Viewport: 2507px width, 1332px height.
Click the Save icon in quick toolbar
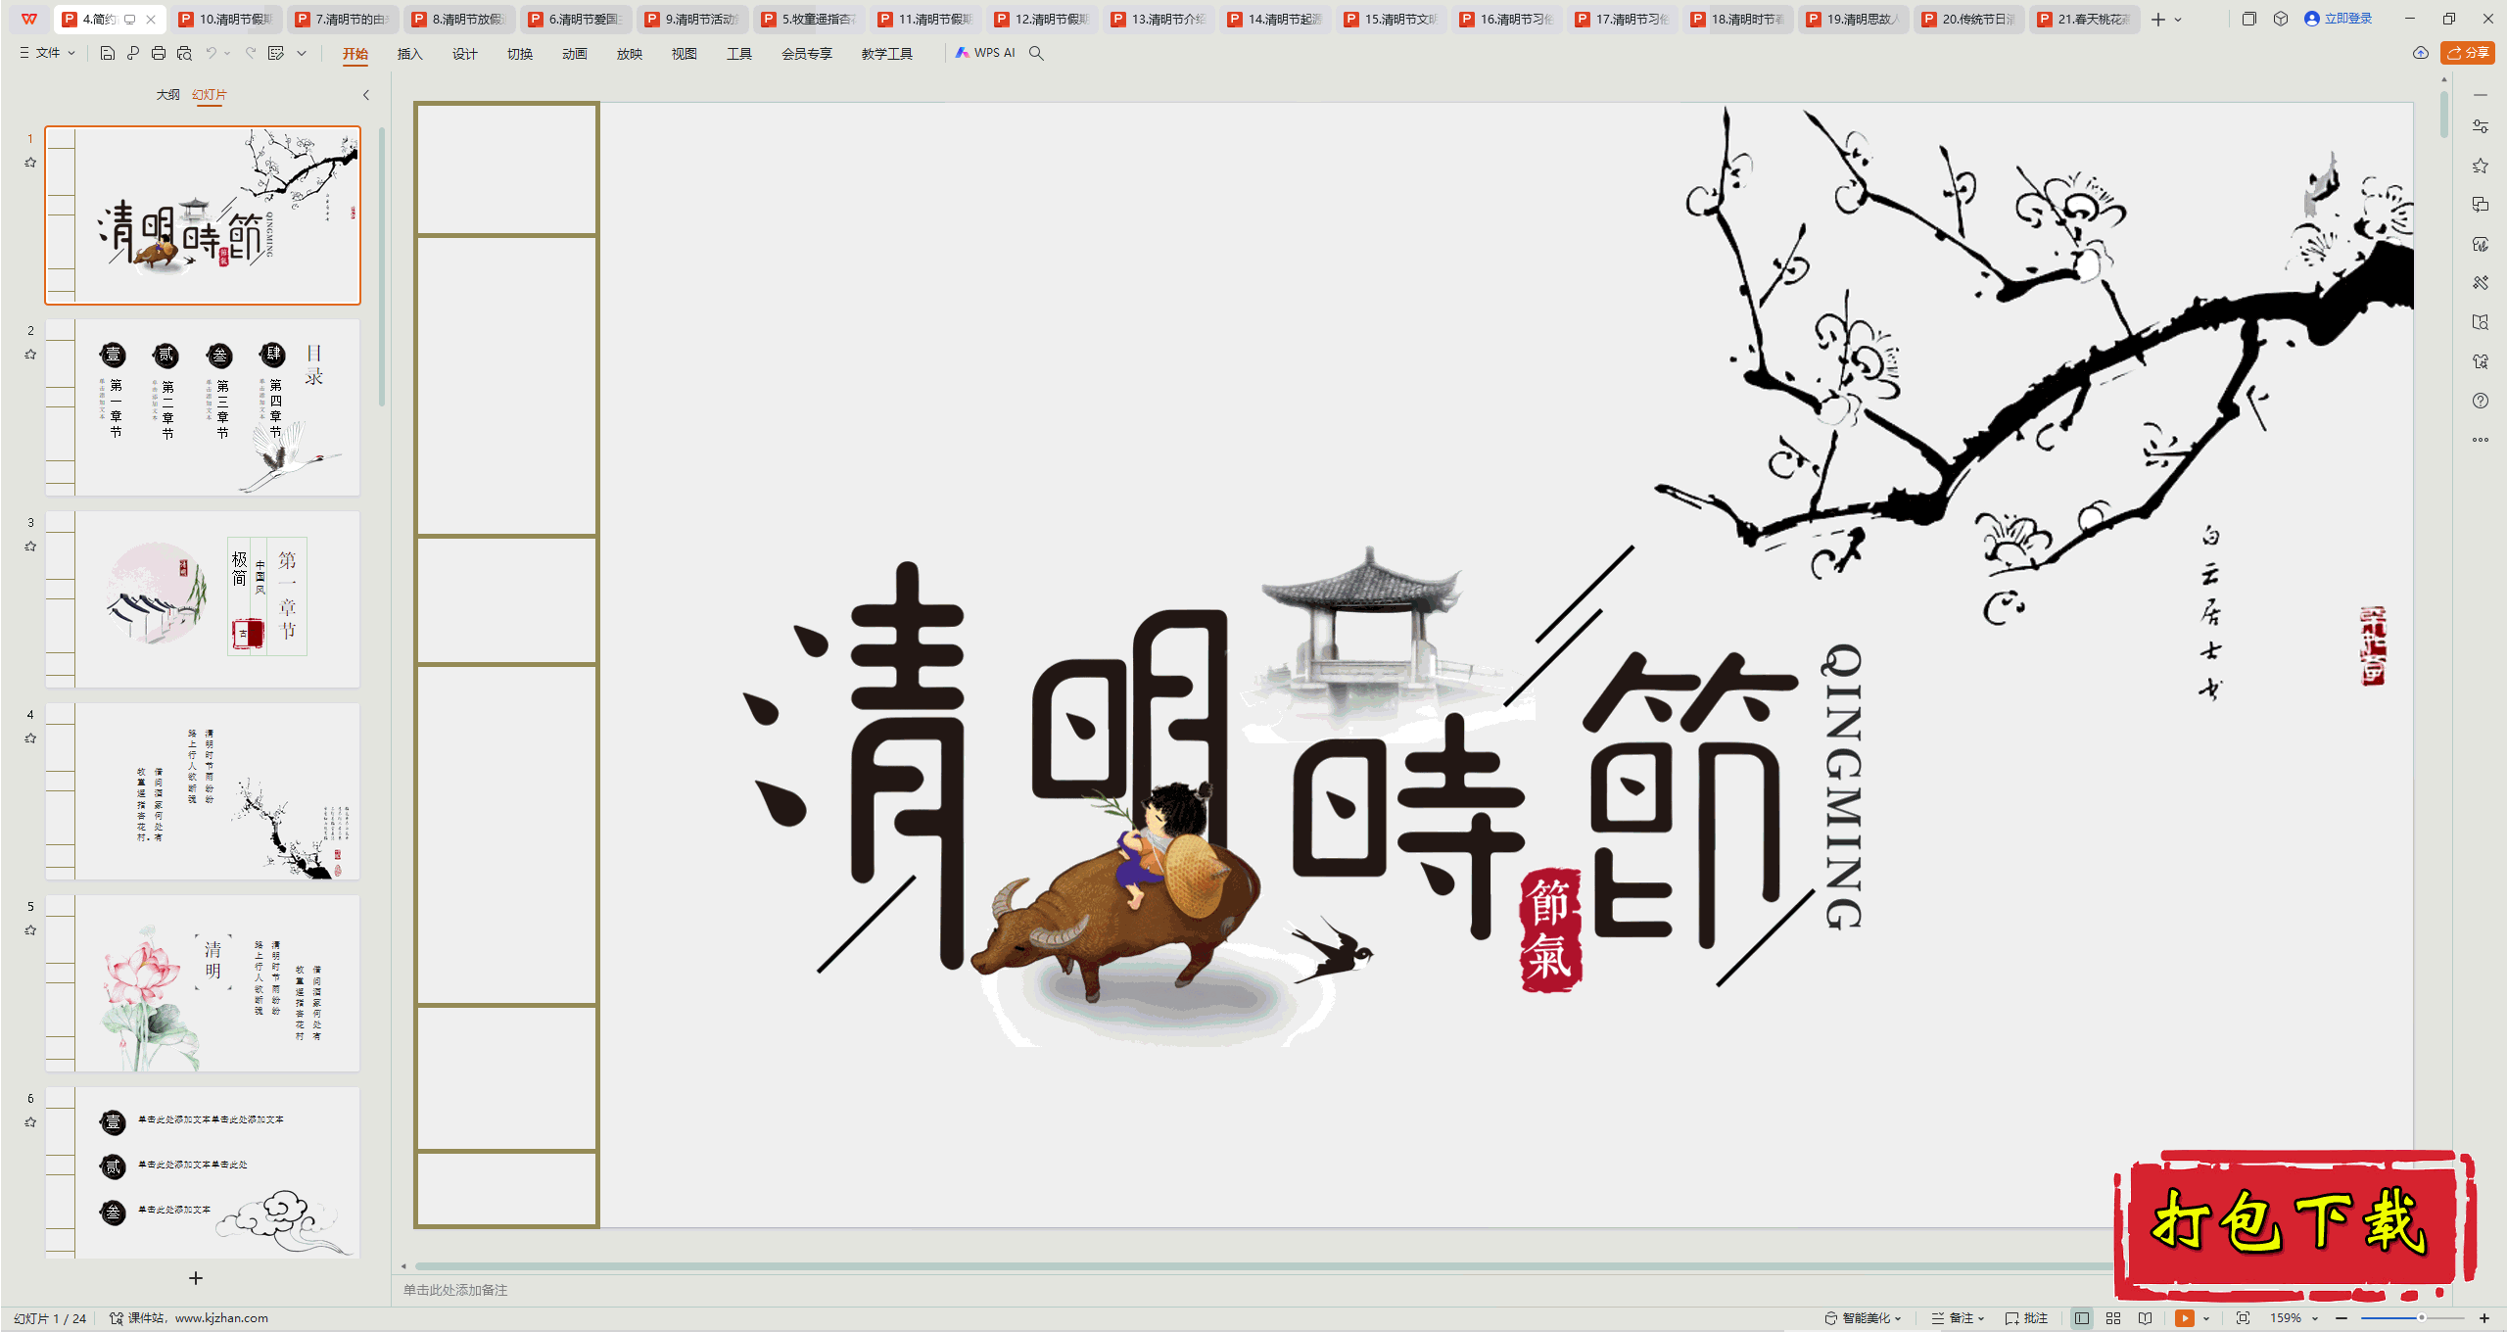tap(108, 53)
